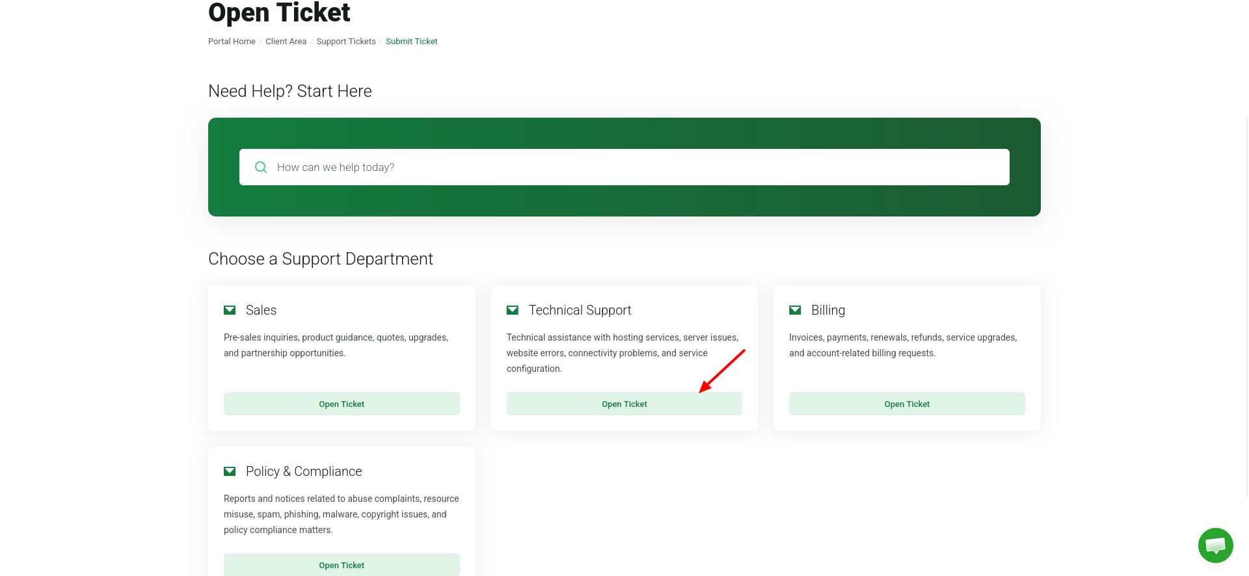Open a ticket for the Billing department
The height and width of the screenshot is (576, 1249).
(907, 404)
